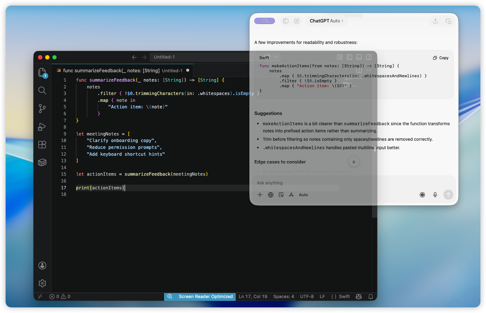486x313 pixels.
Task: Open the Explorer view in VS Code
Action: coord(42,73)
